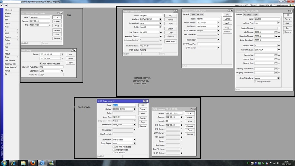Click Comment in the DHCP Network dialog
Image resolution: width=295 pixels, height=166 pixels.
pyautogui.click(x=190, y=126)
